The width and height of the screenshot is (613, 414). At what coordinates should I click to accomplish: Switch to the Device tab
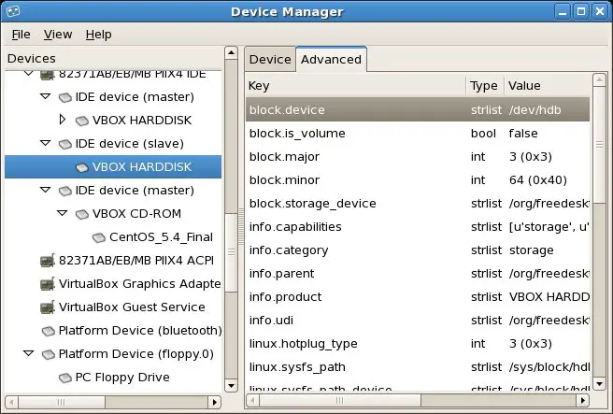pos(270,59)
